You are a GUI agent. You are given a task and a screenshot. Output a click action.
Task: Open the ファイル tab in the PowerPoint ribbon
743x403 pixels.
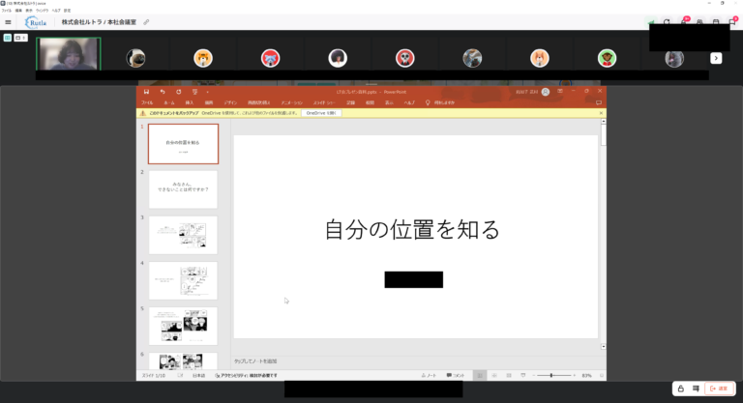click(147, 102)
